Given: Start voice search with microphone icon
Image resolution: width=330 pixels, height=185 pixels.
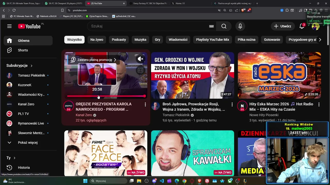Looking at the screenshot, I should [240, 26].
